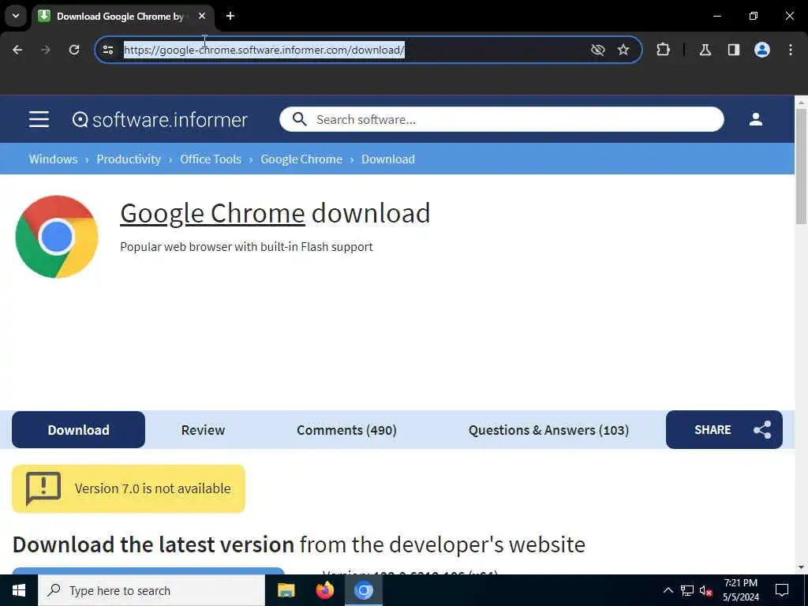Close the Download Google Chrome tab
Image resolution: width=808 pixels, height=606 pixels.
pos(202,16)
